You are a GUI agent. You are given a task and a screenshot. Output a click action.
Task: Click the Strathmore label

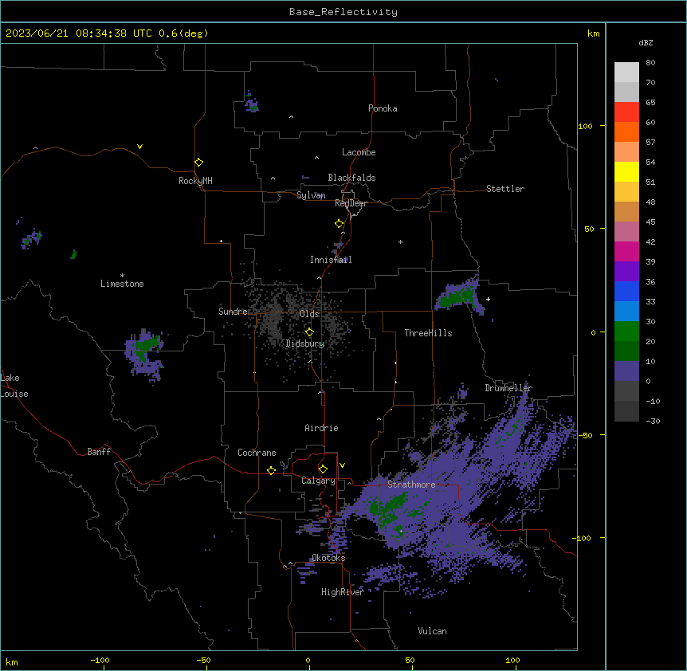pos(411,485)
